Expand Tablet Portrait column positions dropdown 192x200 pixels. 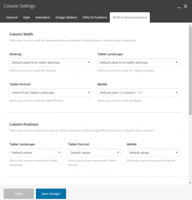94,153
